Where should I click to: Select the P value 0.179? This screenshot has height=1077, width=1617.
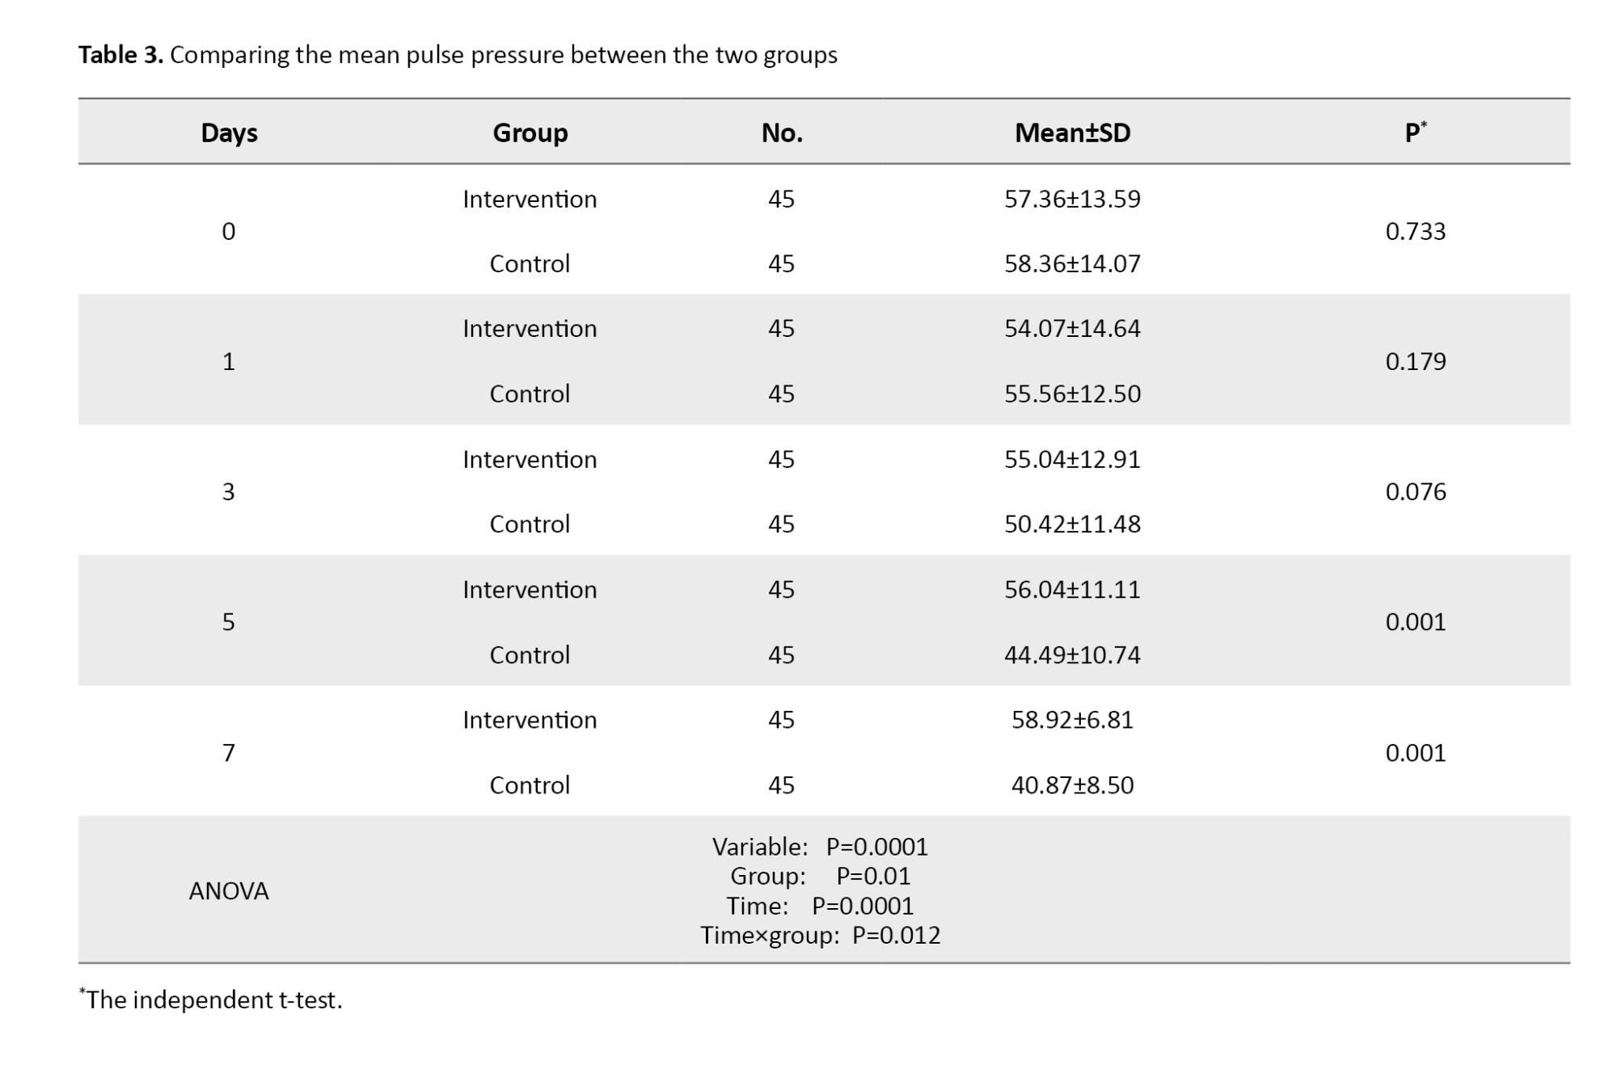pos(1415,361)
